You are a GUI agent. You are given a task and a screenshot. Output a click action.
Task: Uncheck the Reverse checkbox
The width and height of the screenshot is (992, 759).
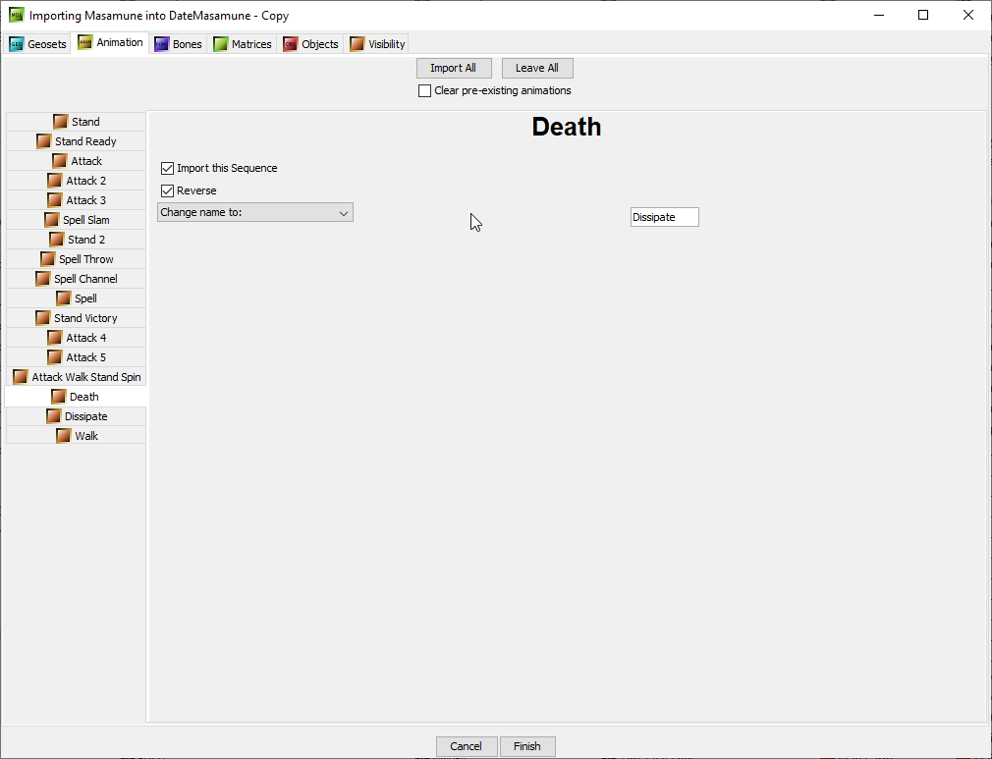[168, 190]
